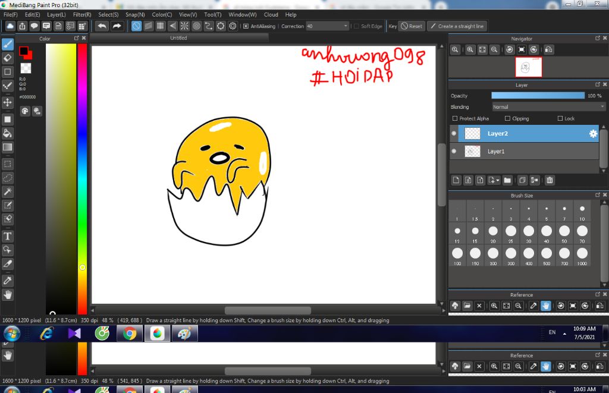Viewport: 609px width, 393px height.
Task: Open the Blending mode dropdown
Action: coord(548,107)
